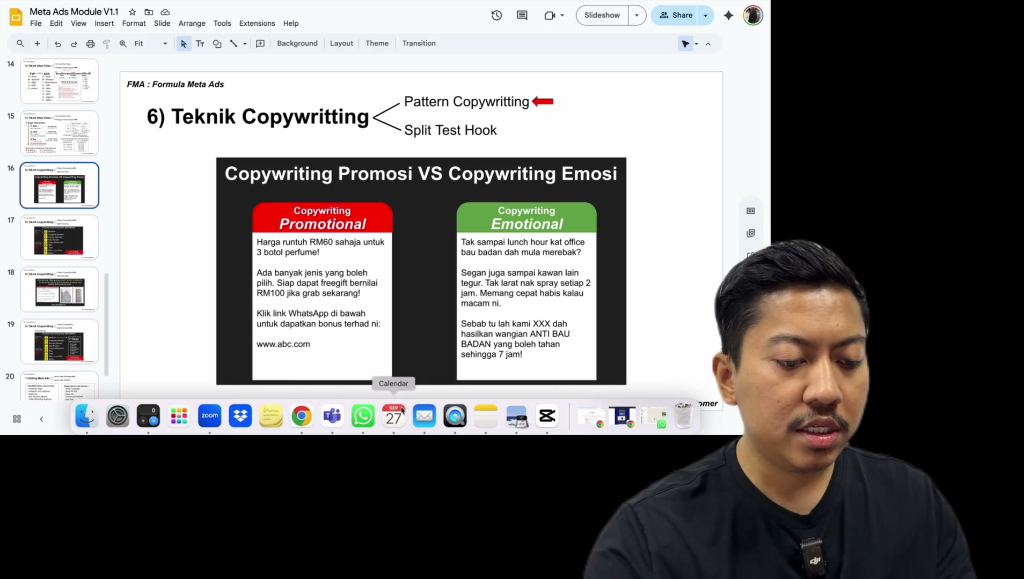The image size is (1024, 579).
Task: Undo the last action
Action: pyautogui.click(x=57, y=43)
